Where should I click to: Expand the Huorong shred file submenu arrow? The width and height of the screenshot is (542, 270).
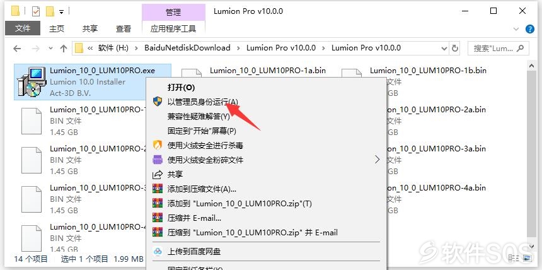pyautogui.click(x=377, y=160)
